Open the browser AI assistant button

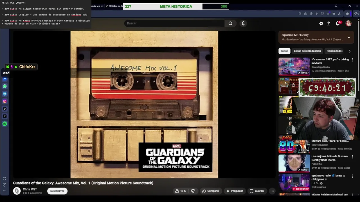(356, 14)
